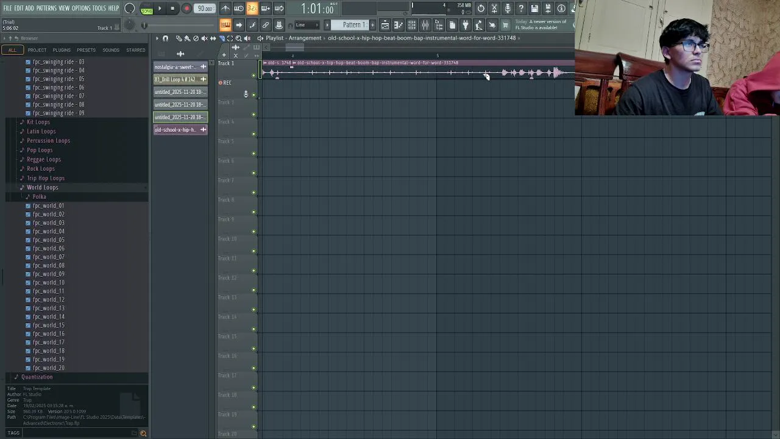Toggle the playlist magnet snap icon

165,38
